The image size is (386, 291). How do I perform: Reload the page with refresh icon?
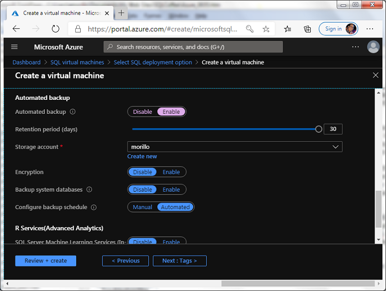click(55, 29)
